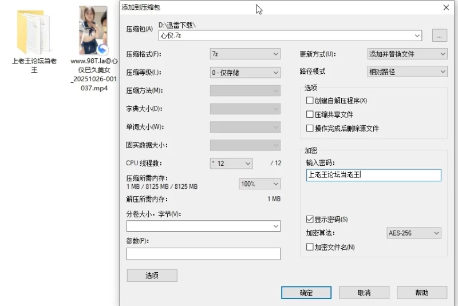Image resolution: width=458 pixels, height=306 pixels.
Task: Uncheck the 显示密码 checkbox
Action: [310, 219]
